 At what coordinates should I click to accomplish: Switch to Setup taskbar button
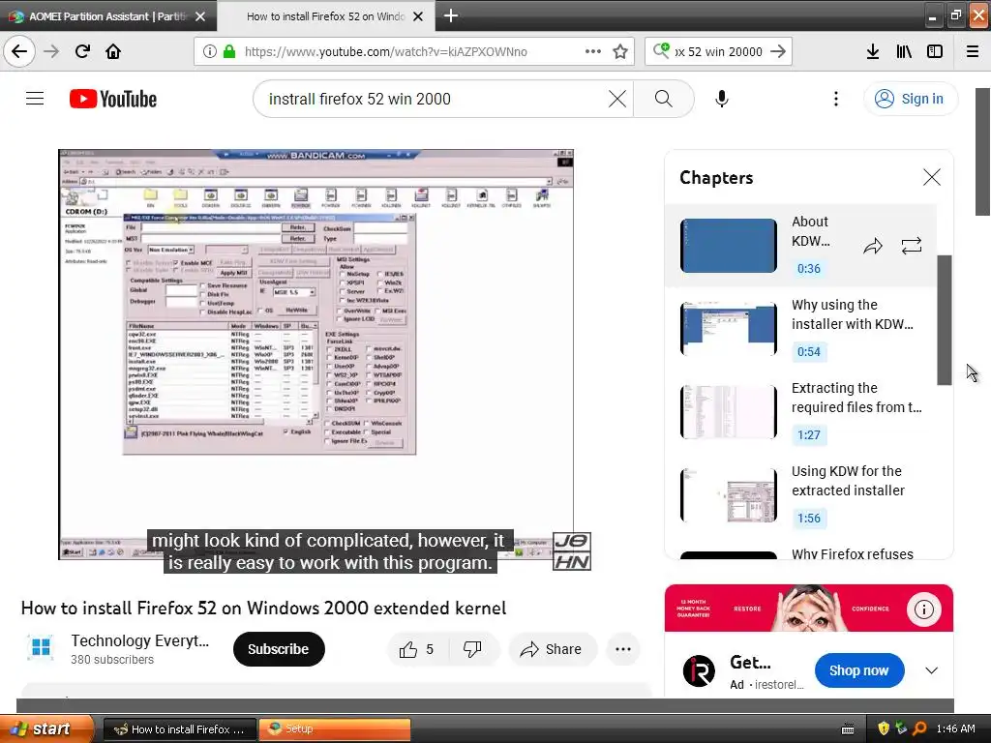(x=334, y=729)
